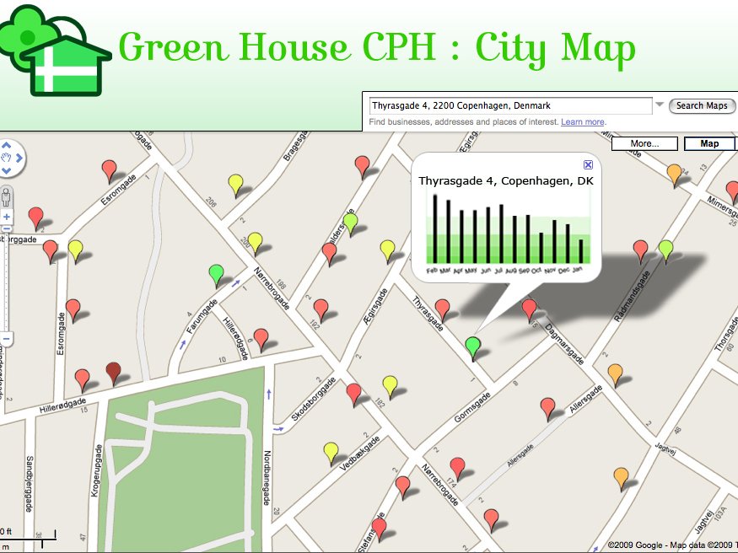Click the orange marker near Mimersgade
This screenshot has width=738, height=553.
675,175
